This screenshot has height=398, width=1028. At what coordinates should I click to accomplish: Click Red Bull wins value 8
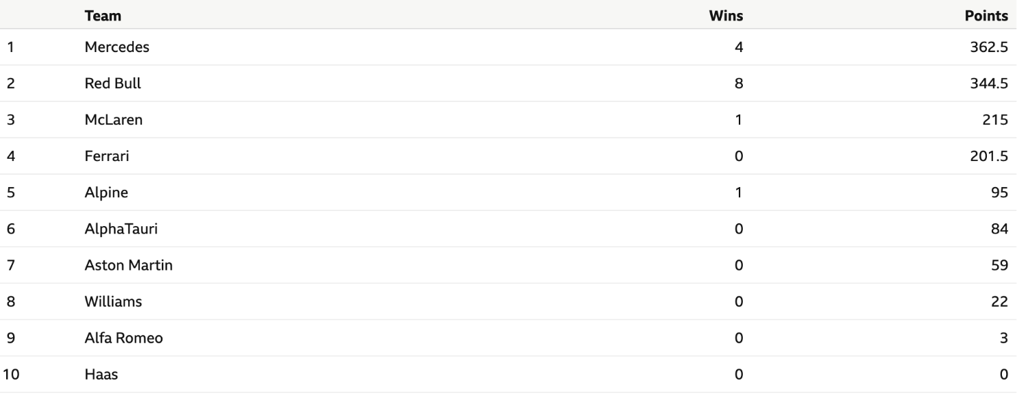[x=739, y=84]
